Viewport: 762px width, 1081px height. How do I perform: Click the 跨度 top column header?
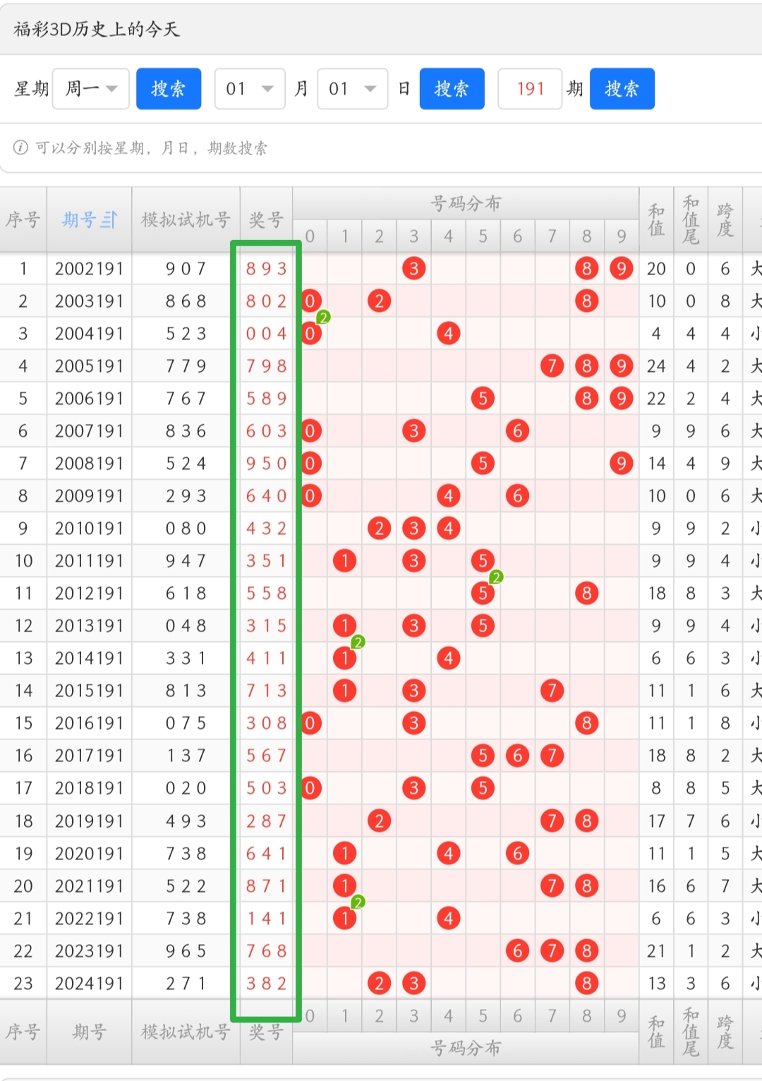[725, 220]
